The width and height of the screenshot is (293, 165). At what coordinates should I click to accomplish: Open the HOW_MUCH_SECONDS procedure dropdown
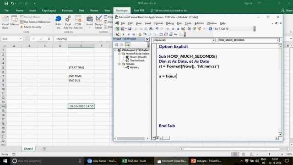tap(278, 40)
